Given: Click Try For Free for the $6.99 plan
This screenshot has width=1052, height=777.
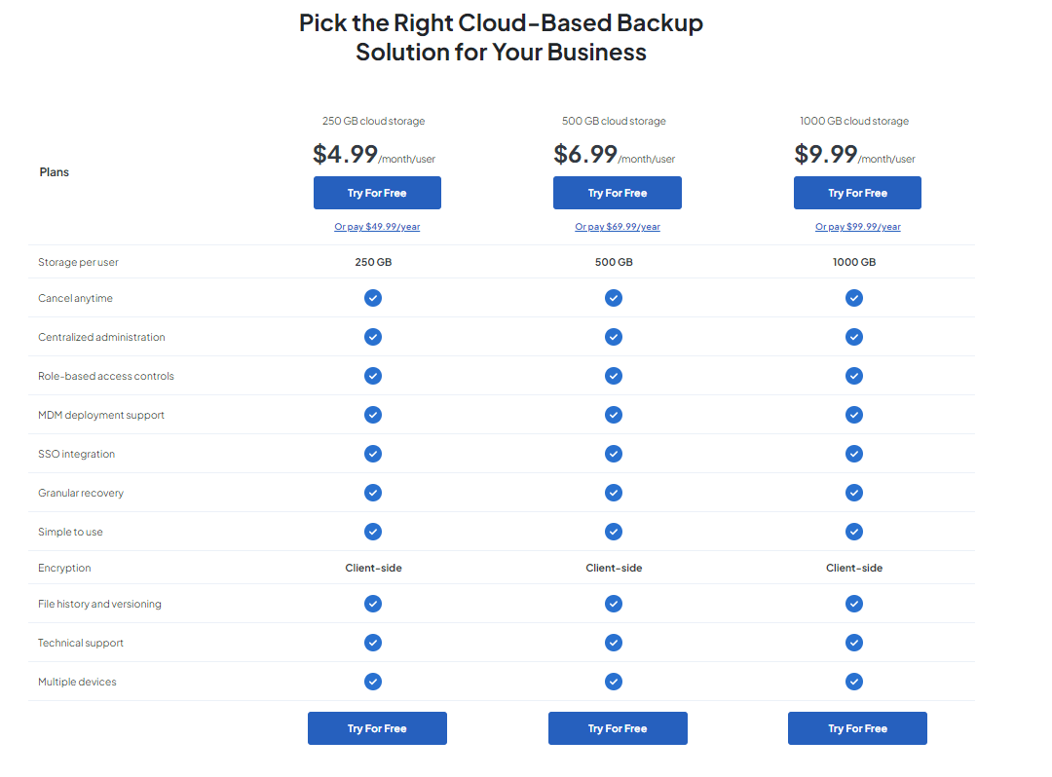Looking at the screenshot, I should (x=618, y=193).
